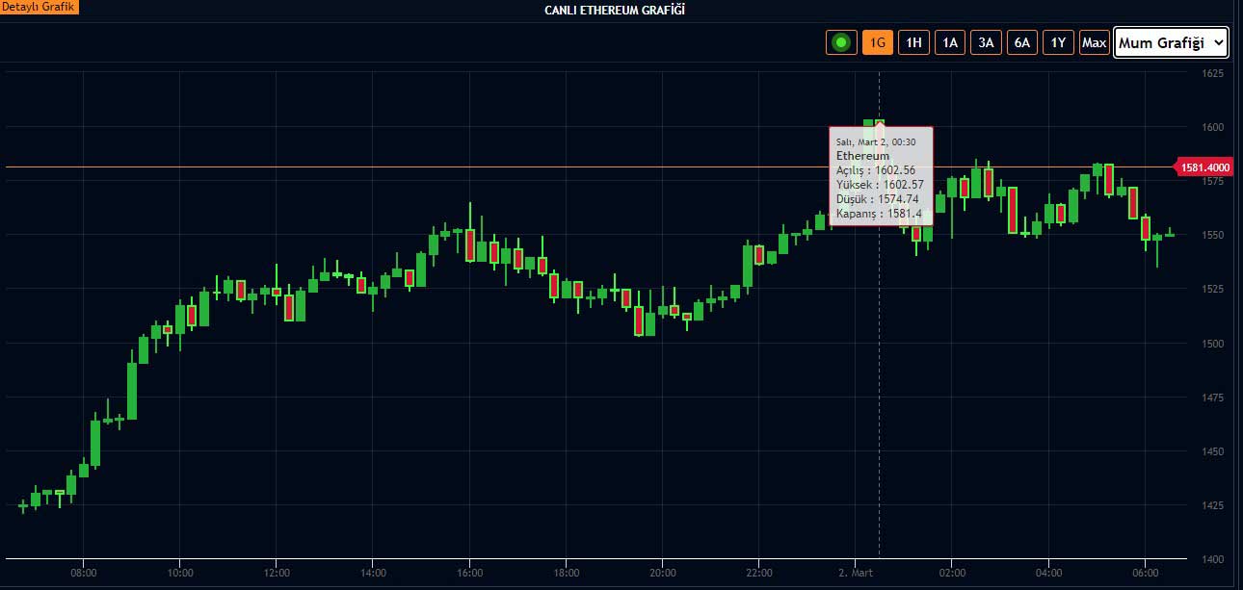This screenshot has height=590, width=1243.
Task: Select the 3A three-month range
Action: (986, 42)
